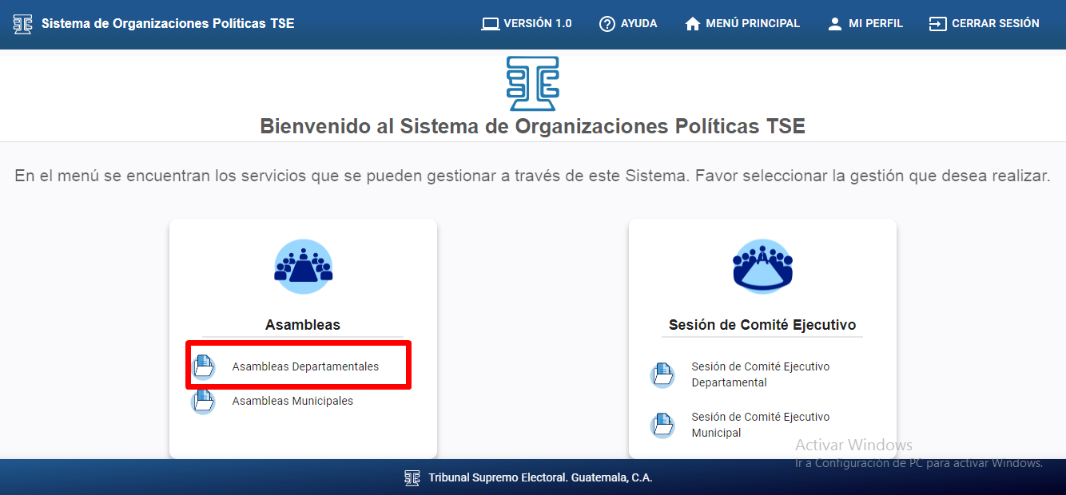The width and height of the screenshot is (1066, 495).
Task: Click the person icon for Mi Perfil
Action: [x=835, y=24]
